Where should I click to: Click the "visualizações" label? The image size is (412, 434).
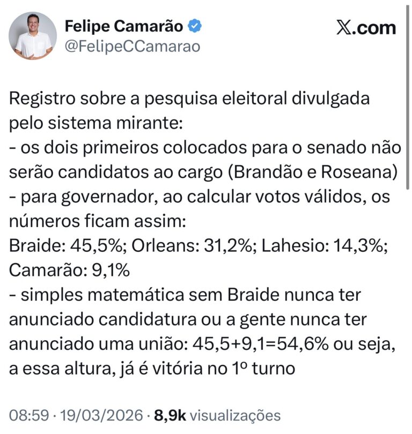[x=236, y=416]
